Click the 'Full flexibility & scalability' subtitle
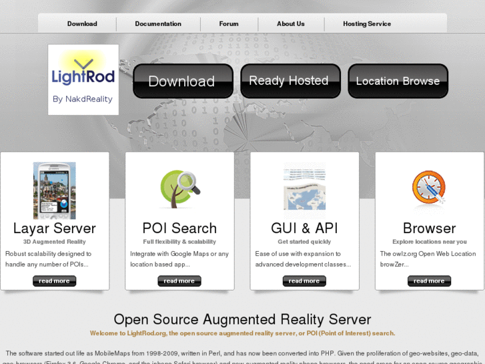The width and height of the screenshot is (485, 364). coord(179,242)
